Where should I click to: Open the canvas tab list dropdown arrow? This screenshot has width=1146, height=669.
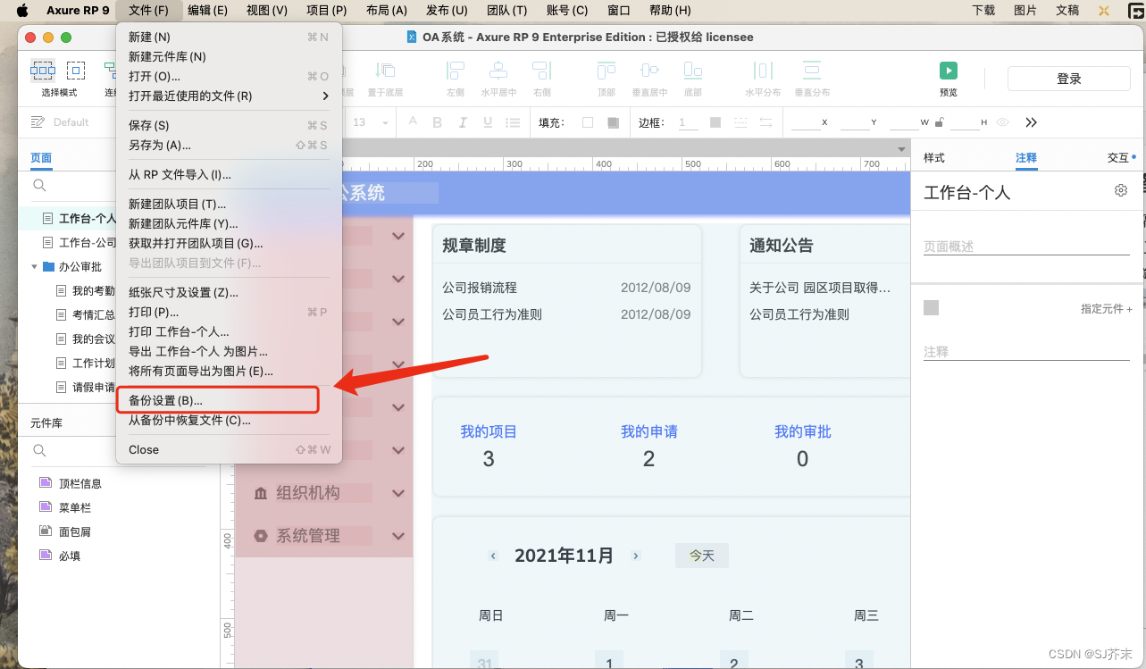coord(900,149)
